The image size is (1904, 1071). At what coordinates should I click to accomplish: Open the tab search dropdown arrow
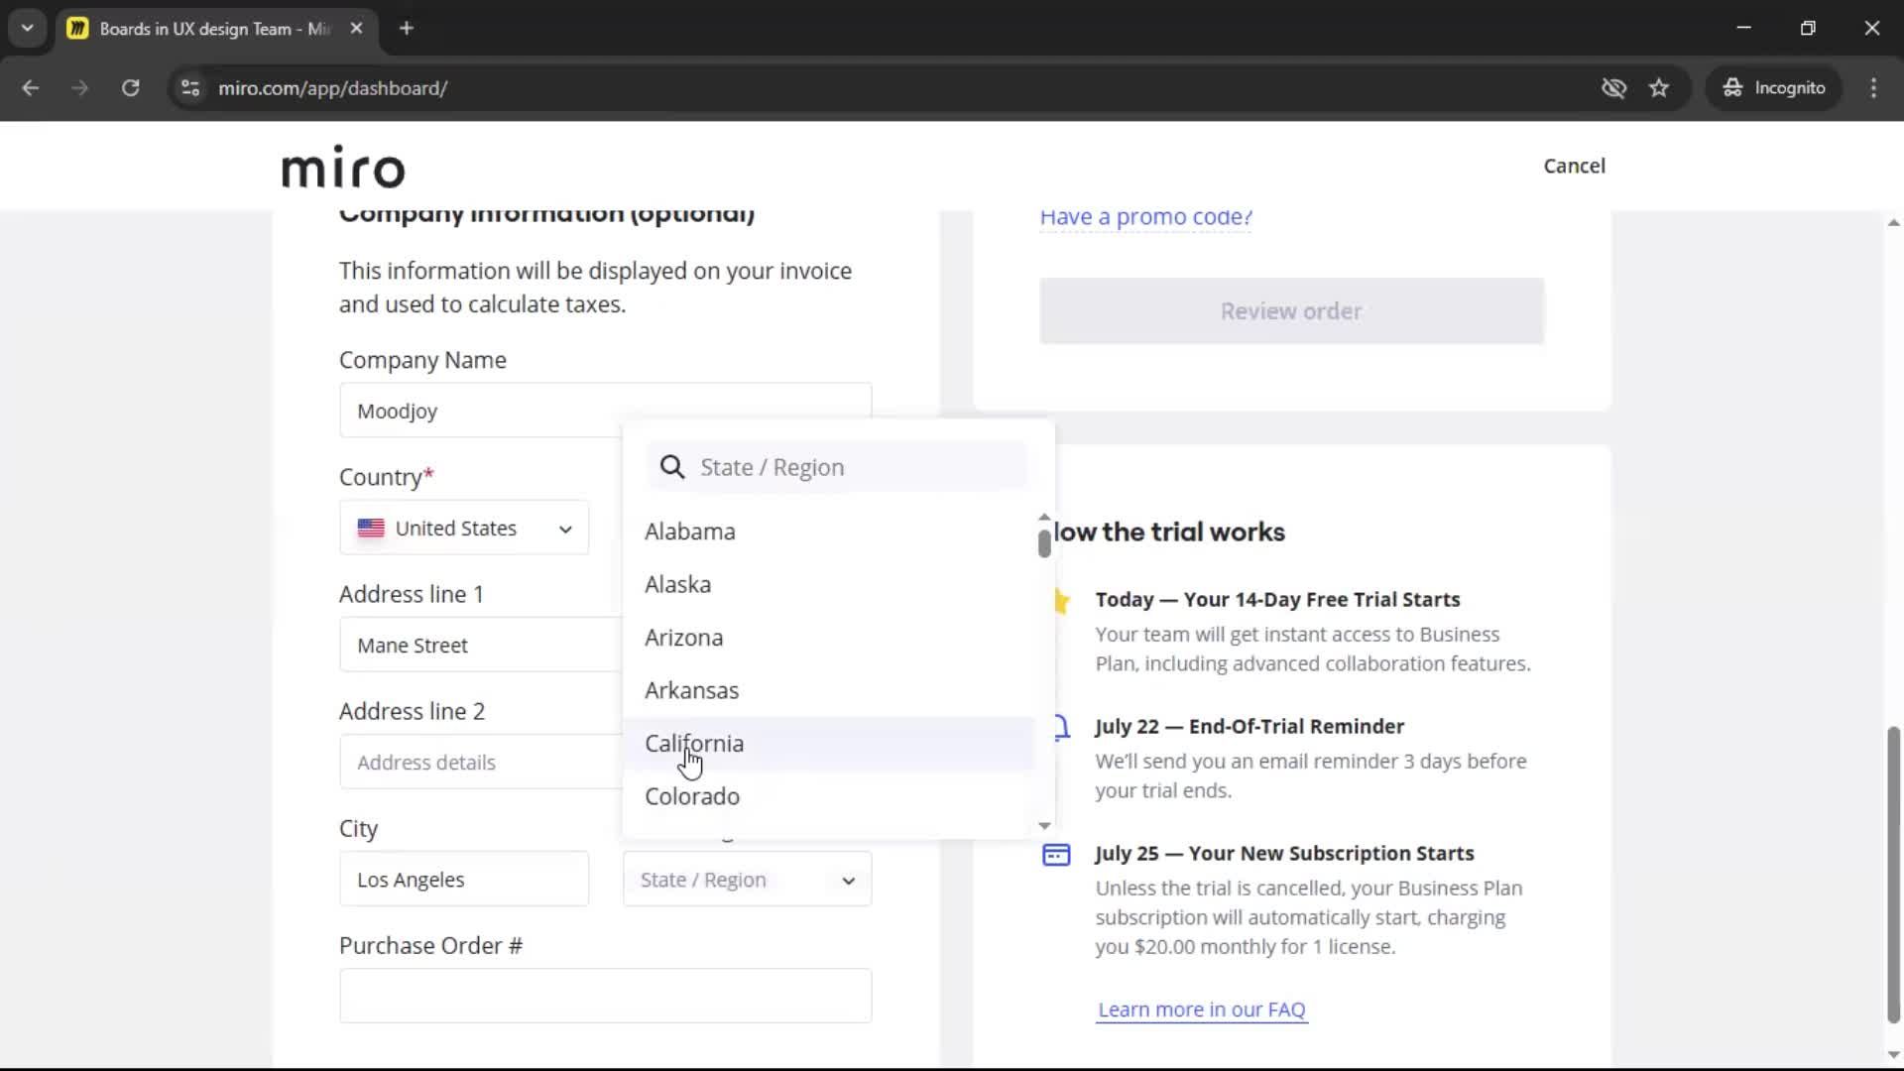coord(28,28)
